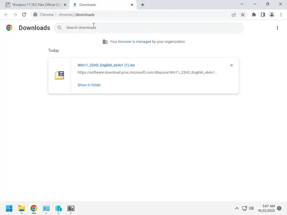The width and height of the screenshot is (287, 215).
Task: Open the clock showing 3:07 AM
Action: (x=266, y=208)
